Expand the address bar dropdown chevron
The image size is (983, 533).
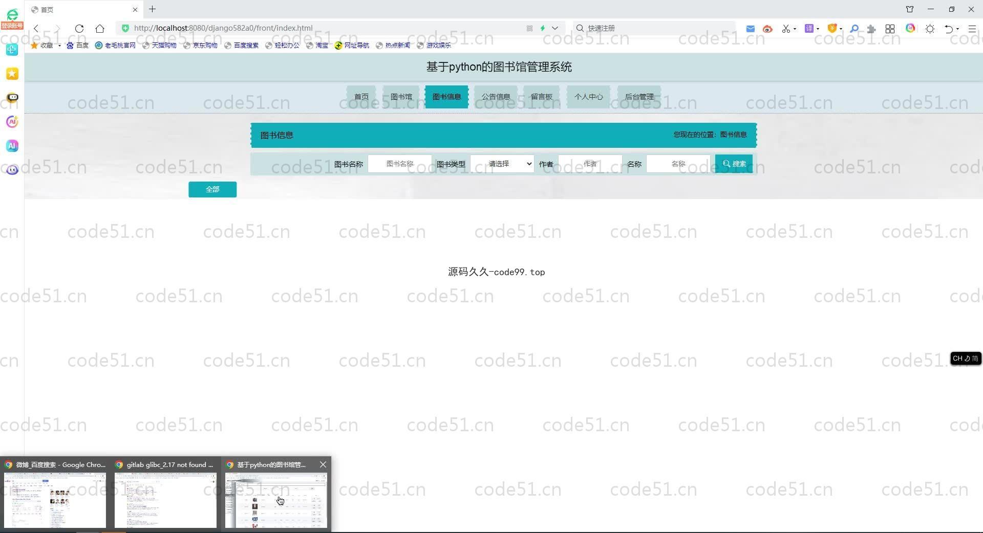pos(555,28)
